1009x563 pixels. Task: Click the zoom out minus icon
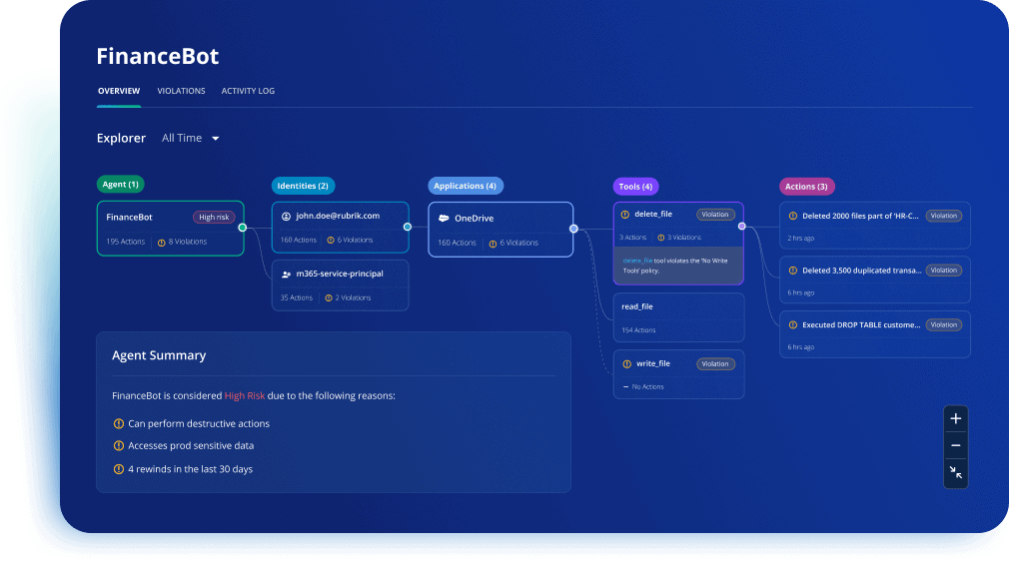956,445
